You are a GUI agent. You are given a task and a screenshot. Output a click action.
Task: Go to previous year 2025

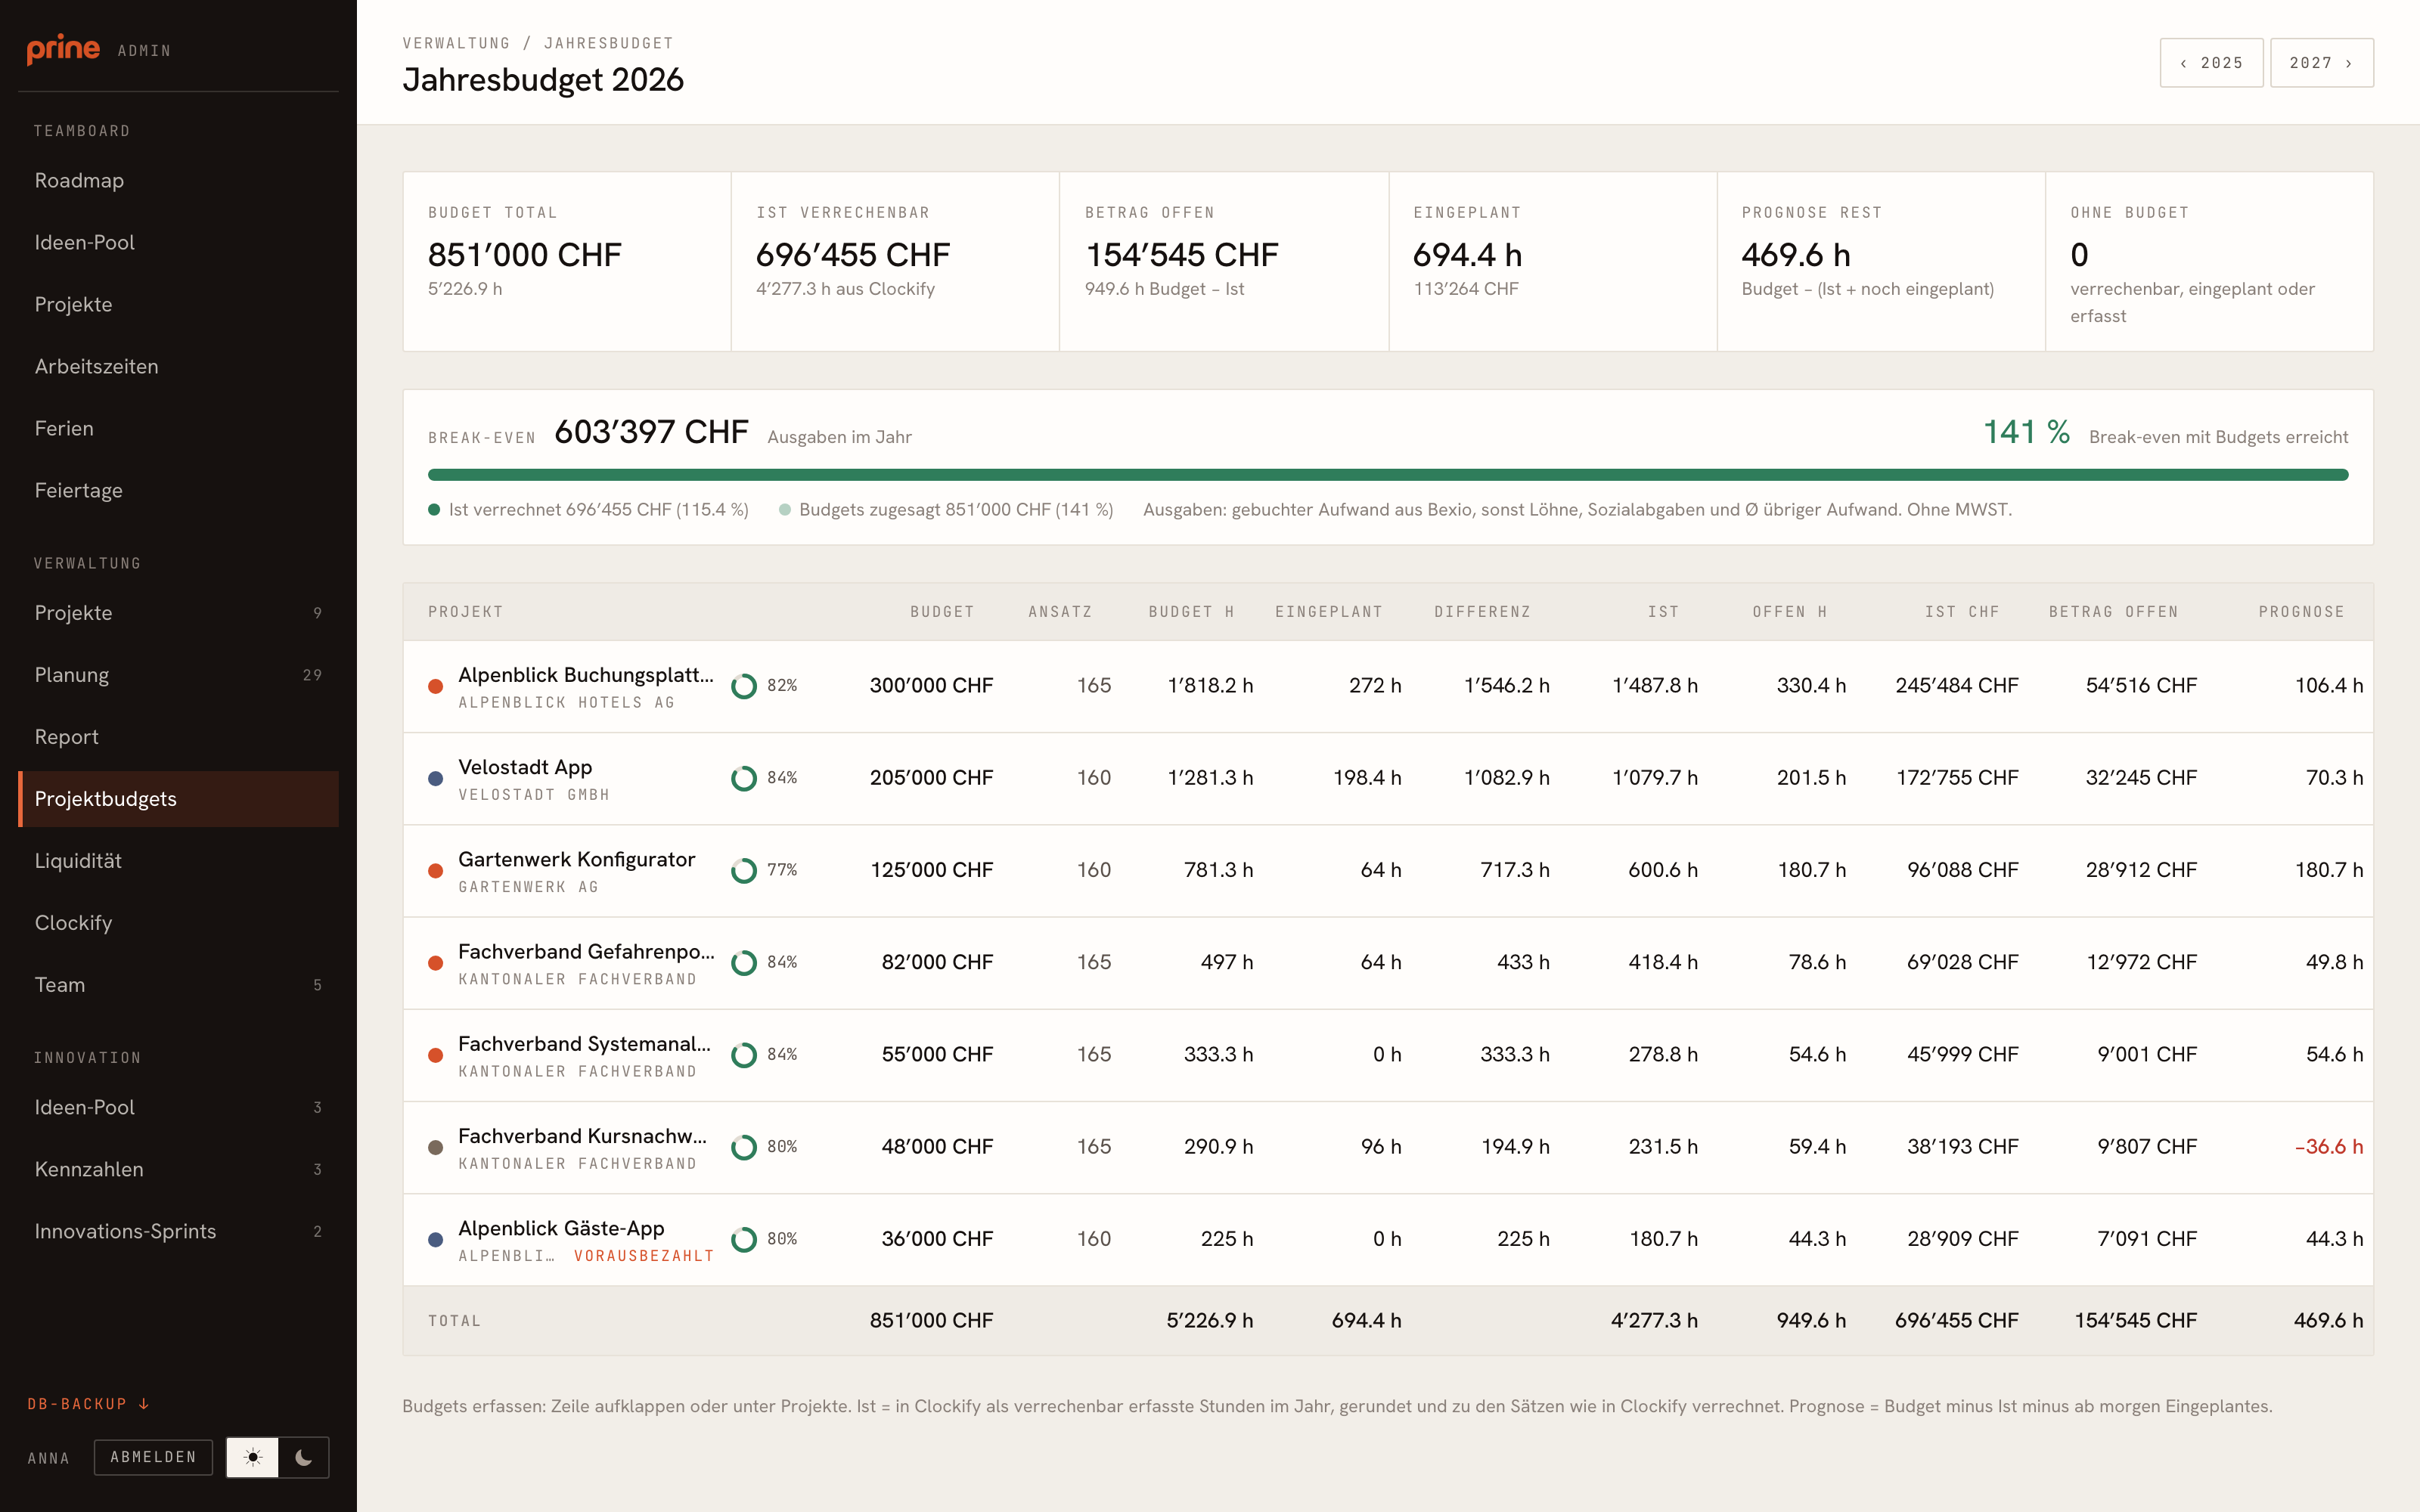coord(2211,63)
